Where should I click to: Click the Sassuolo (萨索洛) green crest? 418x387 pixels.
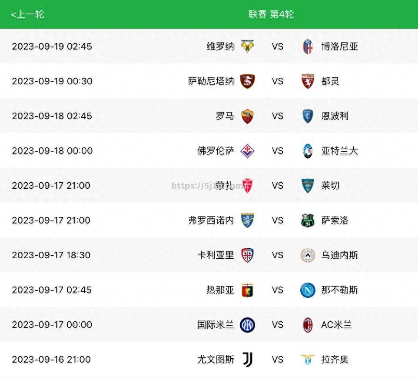pyautogui.click(x=308, y=220)
